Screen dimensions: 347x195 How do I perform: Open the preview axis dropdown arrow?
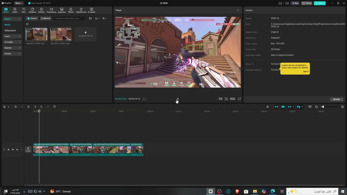click(x=302, y=107)
